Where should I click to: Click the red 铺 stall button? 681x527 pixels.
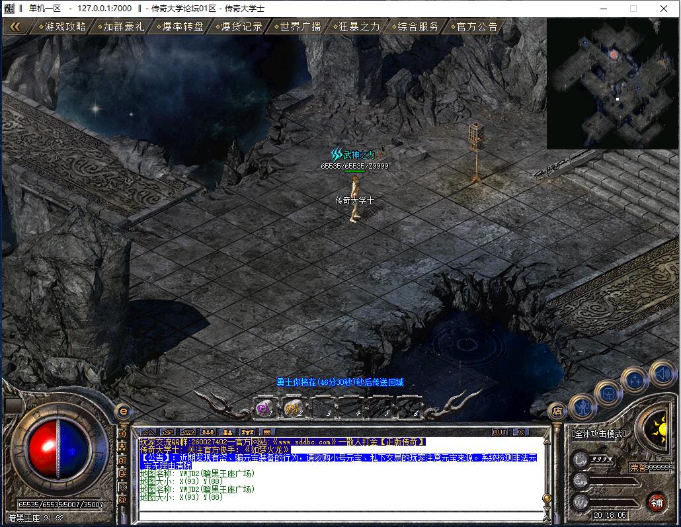coord(657,503)
